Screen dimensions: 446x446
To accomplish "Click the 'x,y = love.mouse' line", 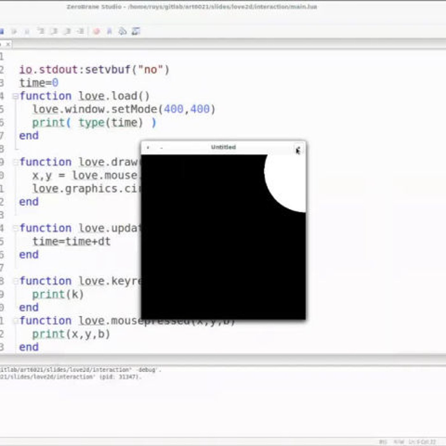I will pos(86,176).
